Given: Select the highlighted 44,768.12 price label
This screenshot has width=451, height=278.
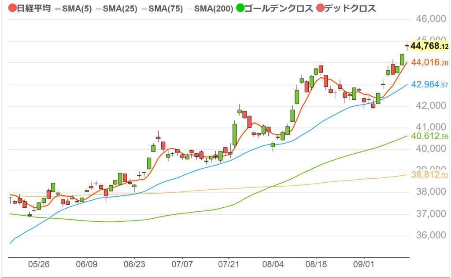Looking at the screenshot, I should (429, 46).
